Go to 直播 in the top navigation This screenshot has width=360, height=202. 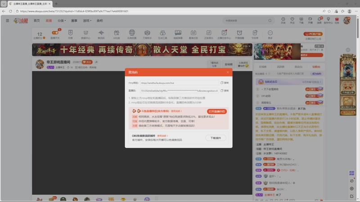pyautogui.click(x=49, y=21)
